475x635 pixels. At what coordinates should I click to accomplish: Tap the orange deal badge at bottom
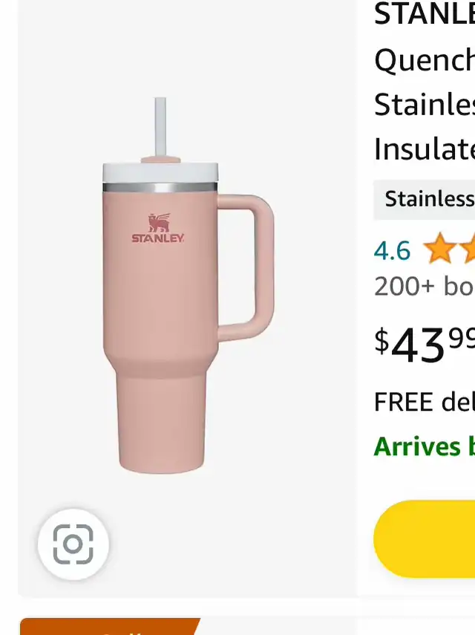click(110, 627)
